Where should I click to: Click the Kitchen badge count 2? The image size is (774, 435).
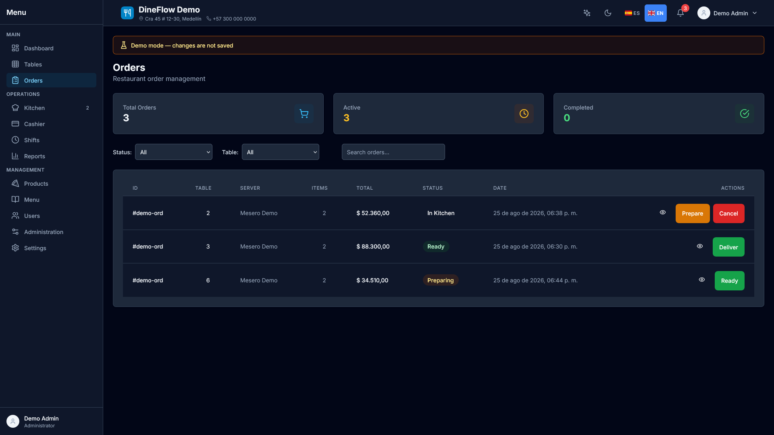coord(87,108)
